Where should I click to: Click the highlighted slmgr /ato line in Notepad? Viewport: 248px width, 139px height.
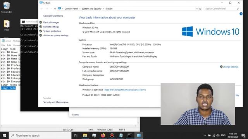8,88
